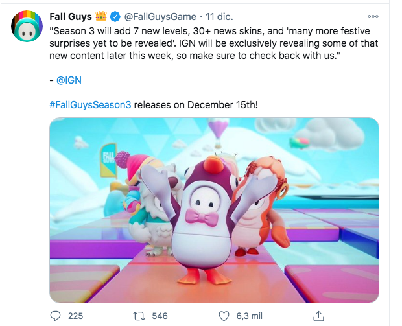This screenshot has height=326, width=402.
Task: Open the @FallGuysGame handle
Action: pyautogui.click(x=160, y=17)
